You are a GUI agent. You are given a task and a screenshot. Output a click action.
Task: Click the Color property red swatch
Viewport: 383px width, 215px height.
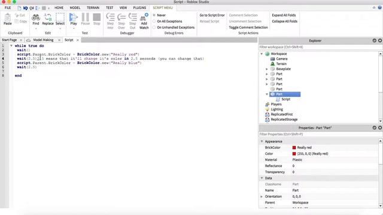click(x=294, y=154)
